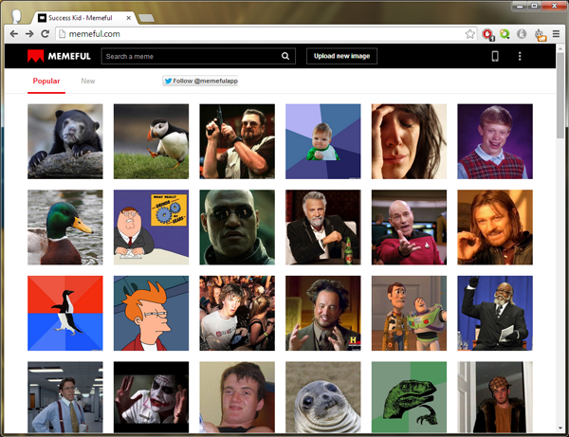Open the Woody and Buzz Toy Story meme
569x437 pixels.
pos(410,314)
